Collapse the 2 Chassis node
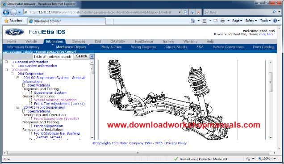The height and width of the screenshot is (164, 284). click(x=6, y=70)
